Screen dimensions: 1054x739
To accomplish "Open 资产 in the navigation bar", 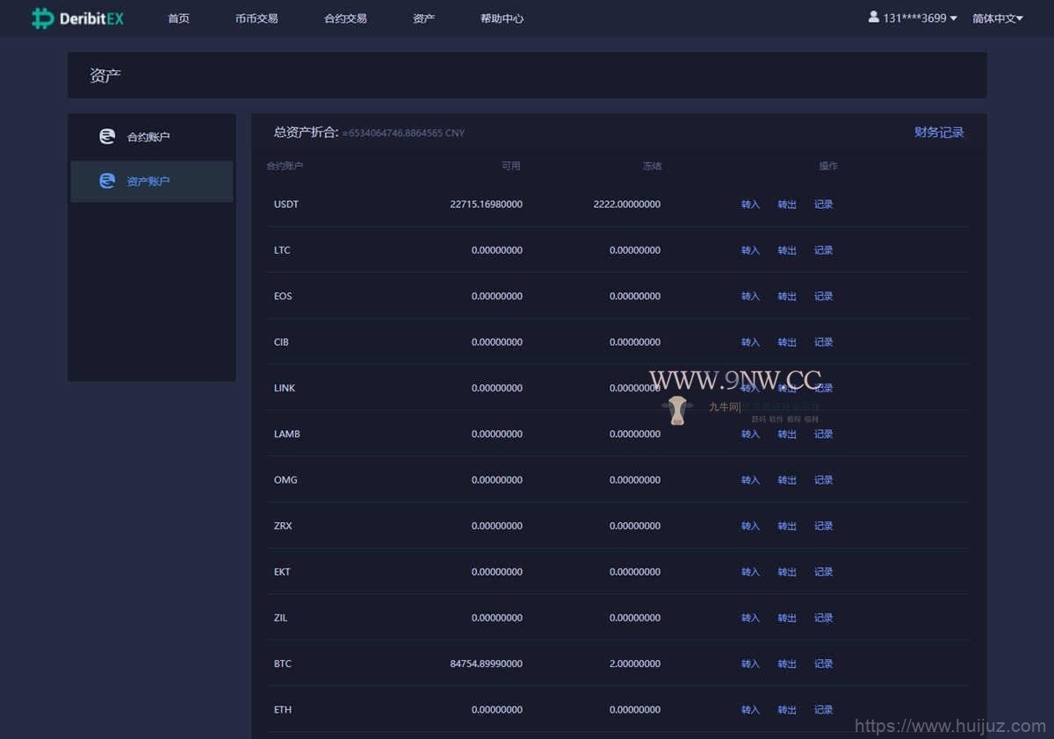I will pos(423,18).
